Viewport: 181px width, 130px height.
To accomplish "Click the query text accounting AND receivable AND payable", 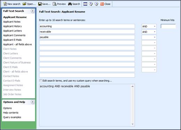I will [65, 86].
